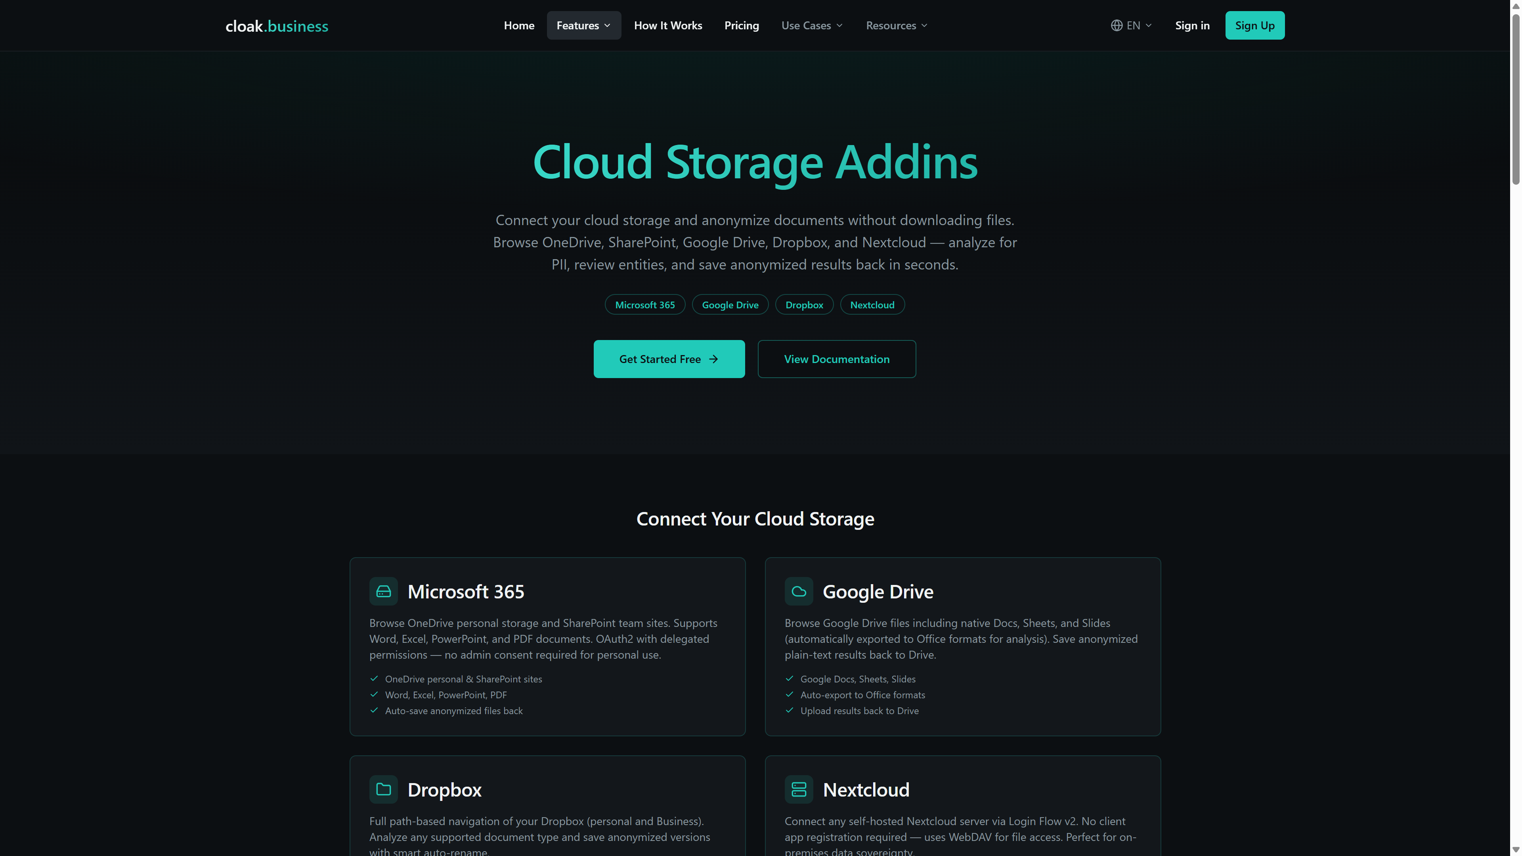
Task: Click the Features chevron arrow
Action: tap(607, 25)
